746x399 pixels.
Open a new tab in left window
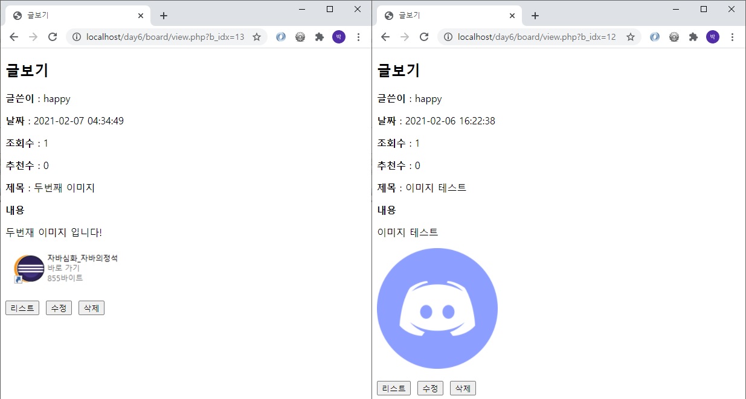(164, 16)
